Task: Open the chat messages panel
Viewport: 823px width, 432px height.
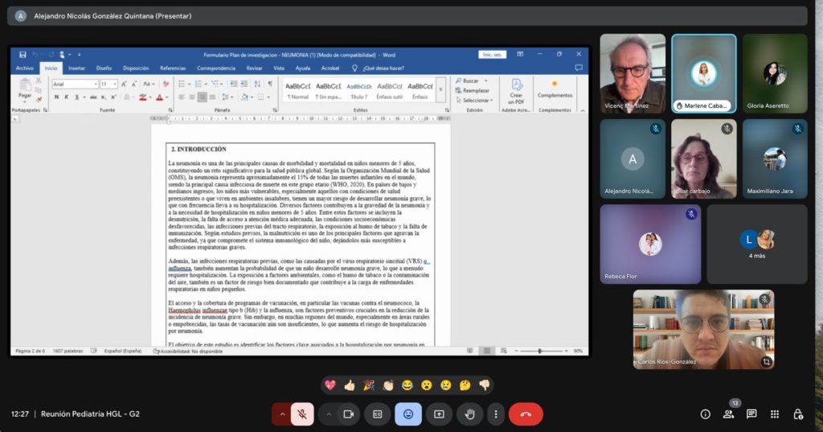Action: click(x=751, y=413)
